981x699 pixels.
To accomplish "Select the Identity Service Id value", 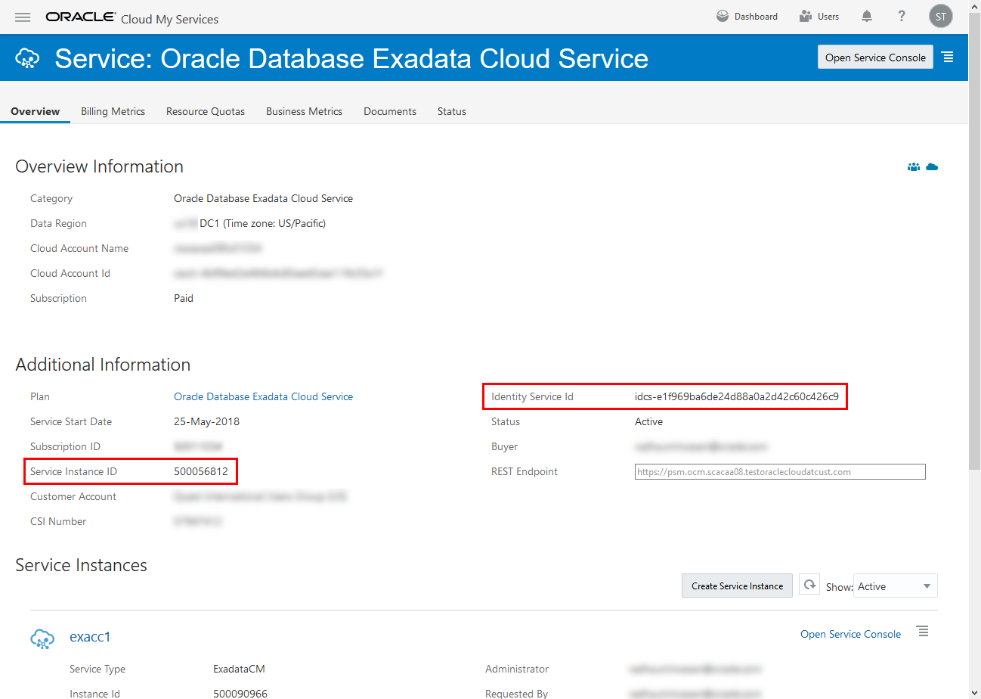I will (736, 396).
